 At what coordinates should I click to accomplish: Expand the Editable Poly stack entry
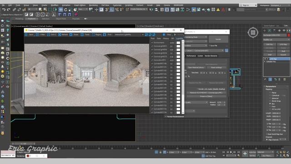[265, 61]
